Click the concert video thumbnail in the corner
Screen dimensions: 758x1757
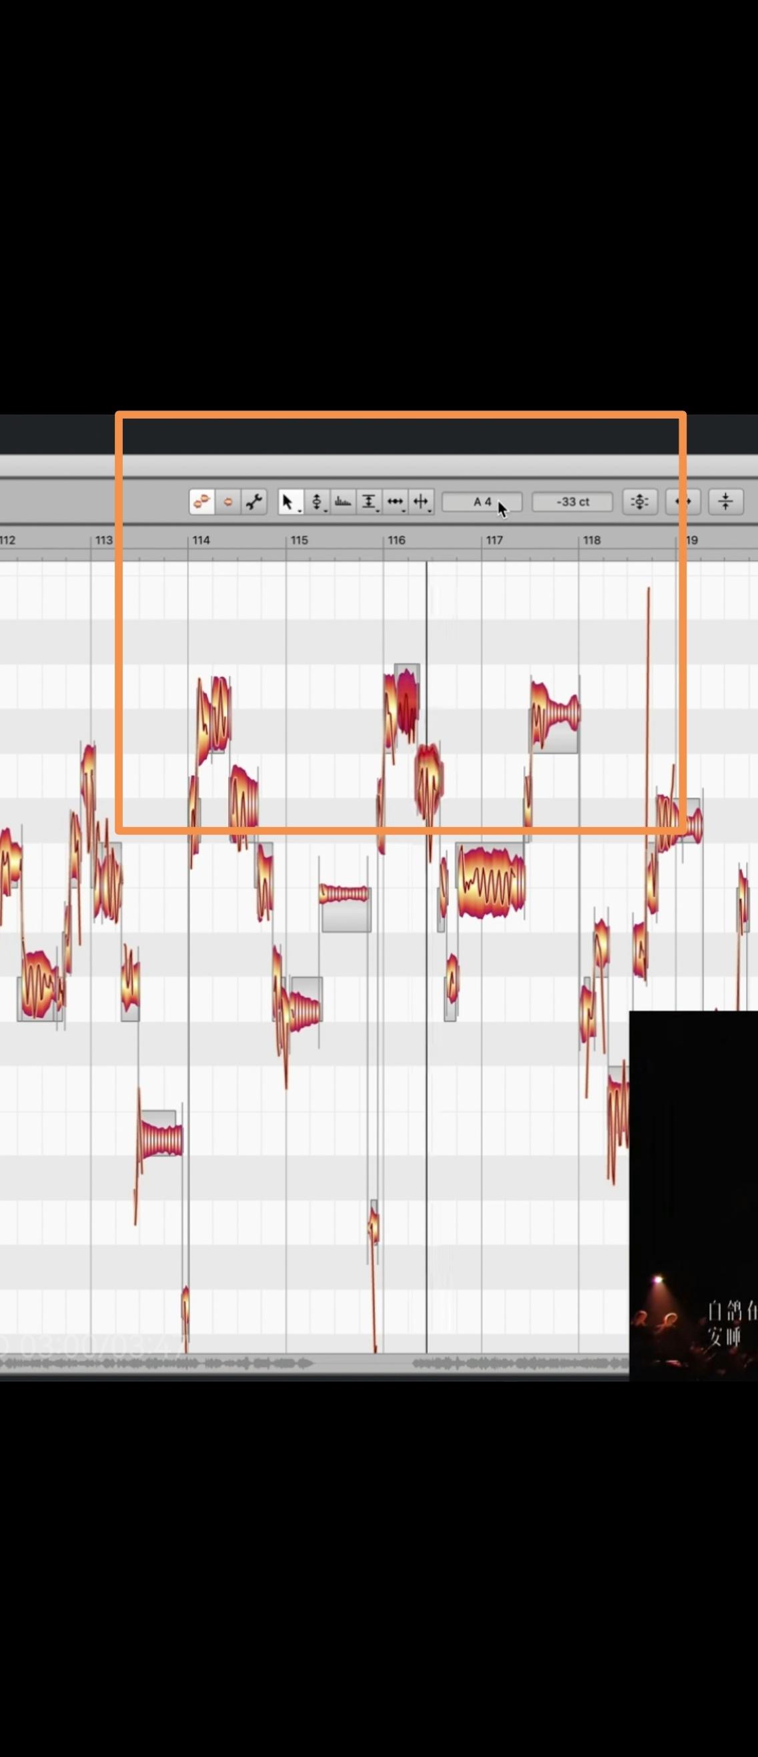coord(693,1198)
